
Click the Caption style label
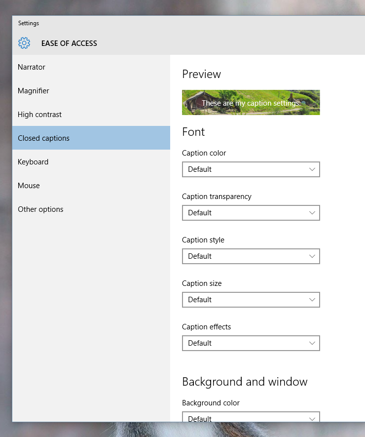[x=203, y=240]
